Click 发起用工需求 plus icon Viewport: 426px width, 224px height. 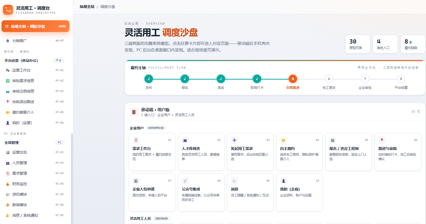[x=234, y=140]
